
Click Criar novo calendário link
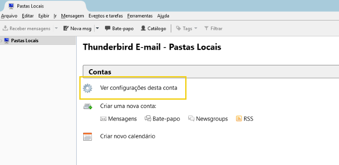128,136
